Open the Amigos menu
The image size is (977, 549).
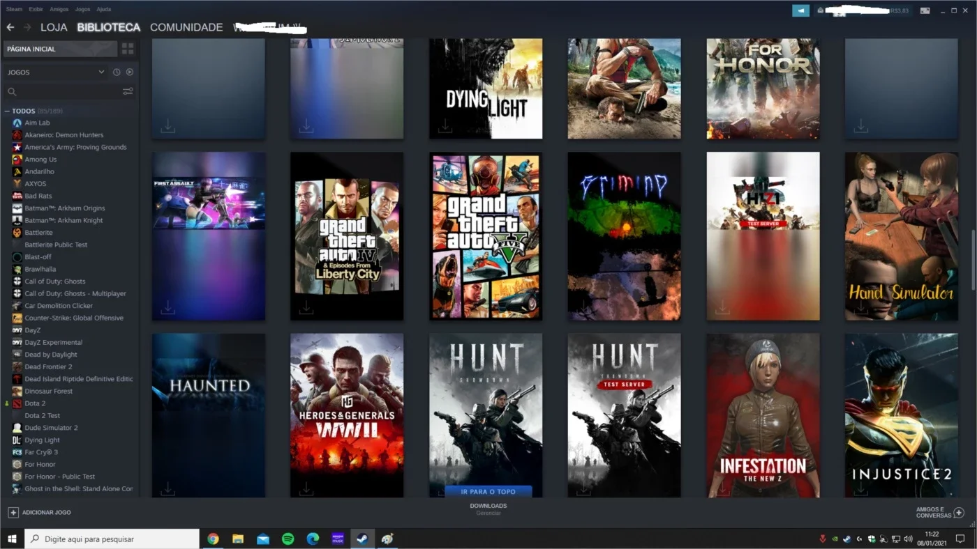click(59, 10)
